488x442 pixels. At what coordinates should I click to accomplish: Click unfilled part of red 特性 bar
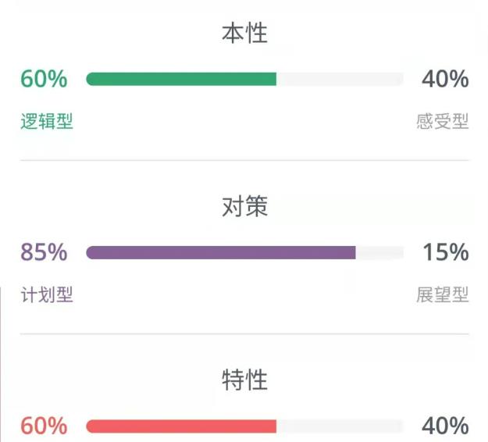point(340,426)
